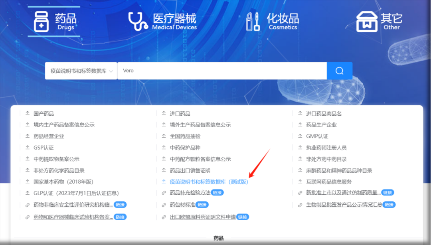Screen dimensions: 431x245
Task: Click the 链接 badge next to 出口欧盟原料药证明文件申请
Action: 243,217
